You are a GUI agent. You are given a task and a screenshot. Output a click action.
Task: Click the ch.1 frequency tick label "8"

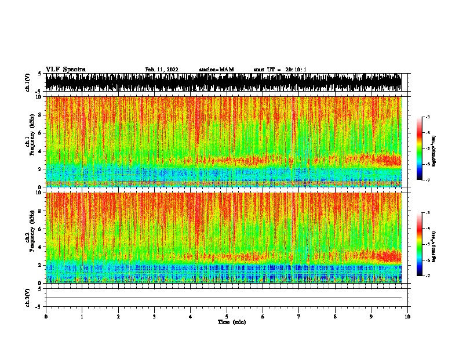pos(41,115)
